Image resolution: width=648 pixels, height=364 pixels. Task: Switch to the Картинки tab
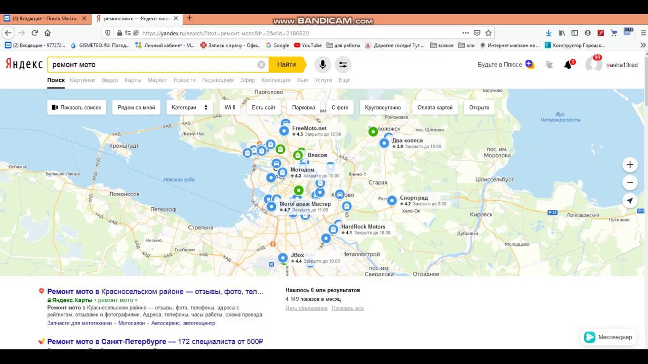[x=82, y=80]
